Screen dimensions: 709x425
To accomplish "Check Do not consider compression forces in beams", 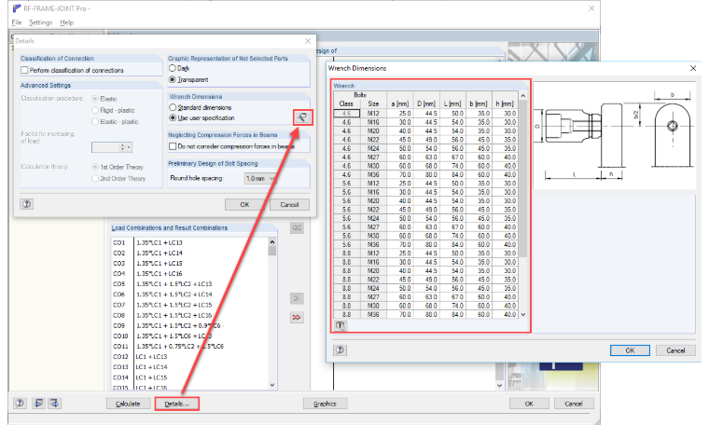I will pyautogui.click(x=173, y=146).
